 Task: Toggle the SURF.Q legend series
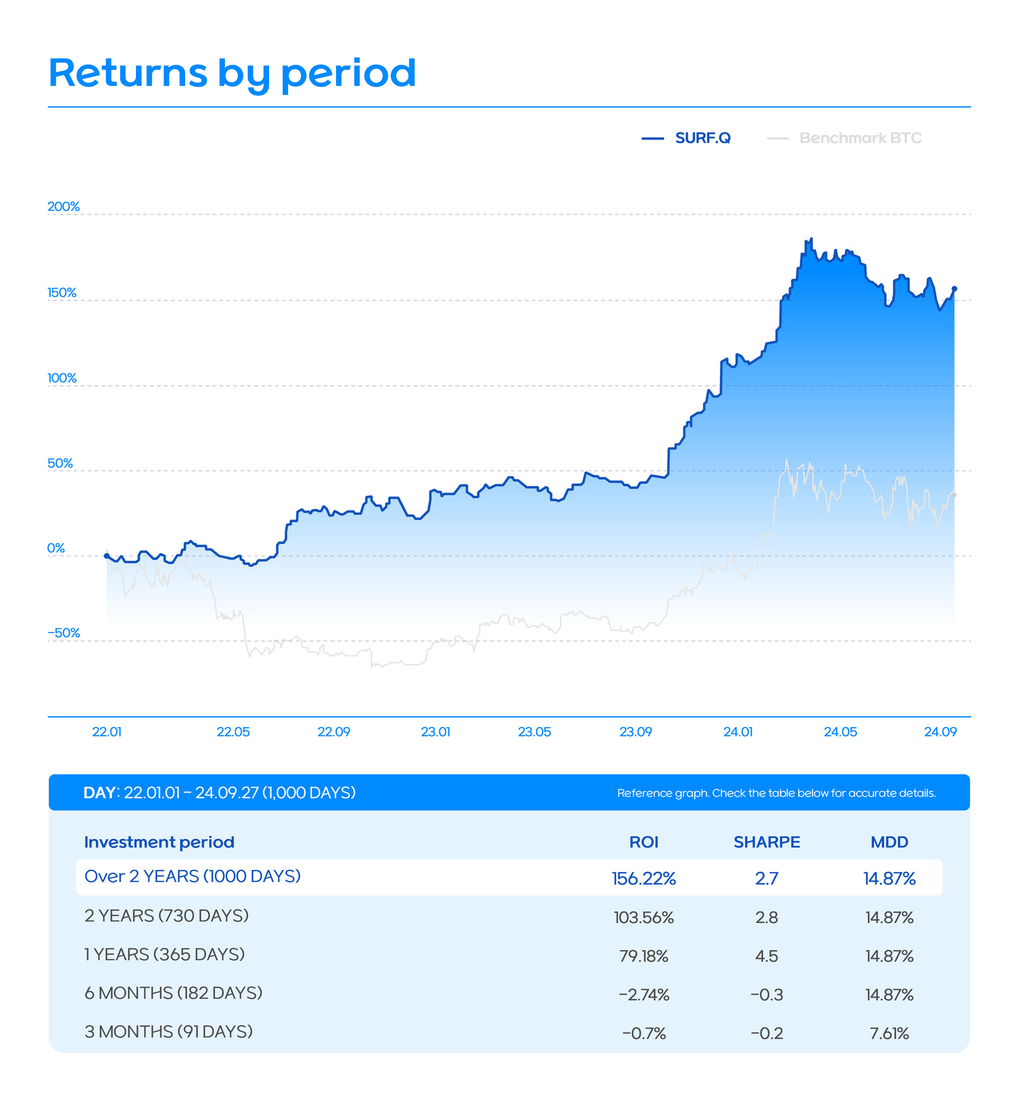point(702,138)
